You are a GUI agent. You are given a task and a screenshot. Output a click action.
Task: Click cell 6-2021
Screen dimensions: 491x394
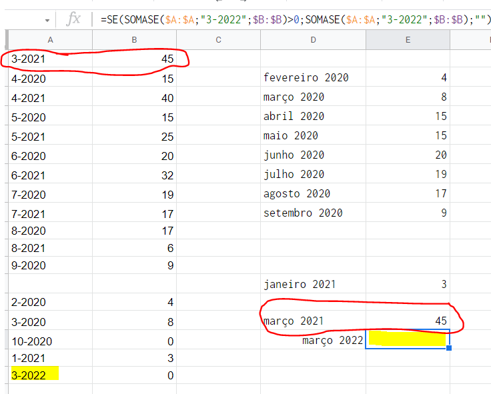[x=50, y=175]
